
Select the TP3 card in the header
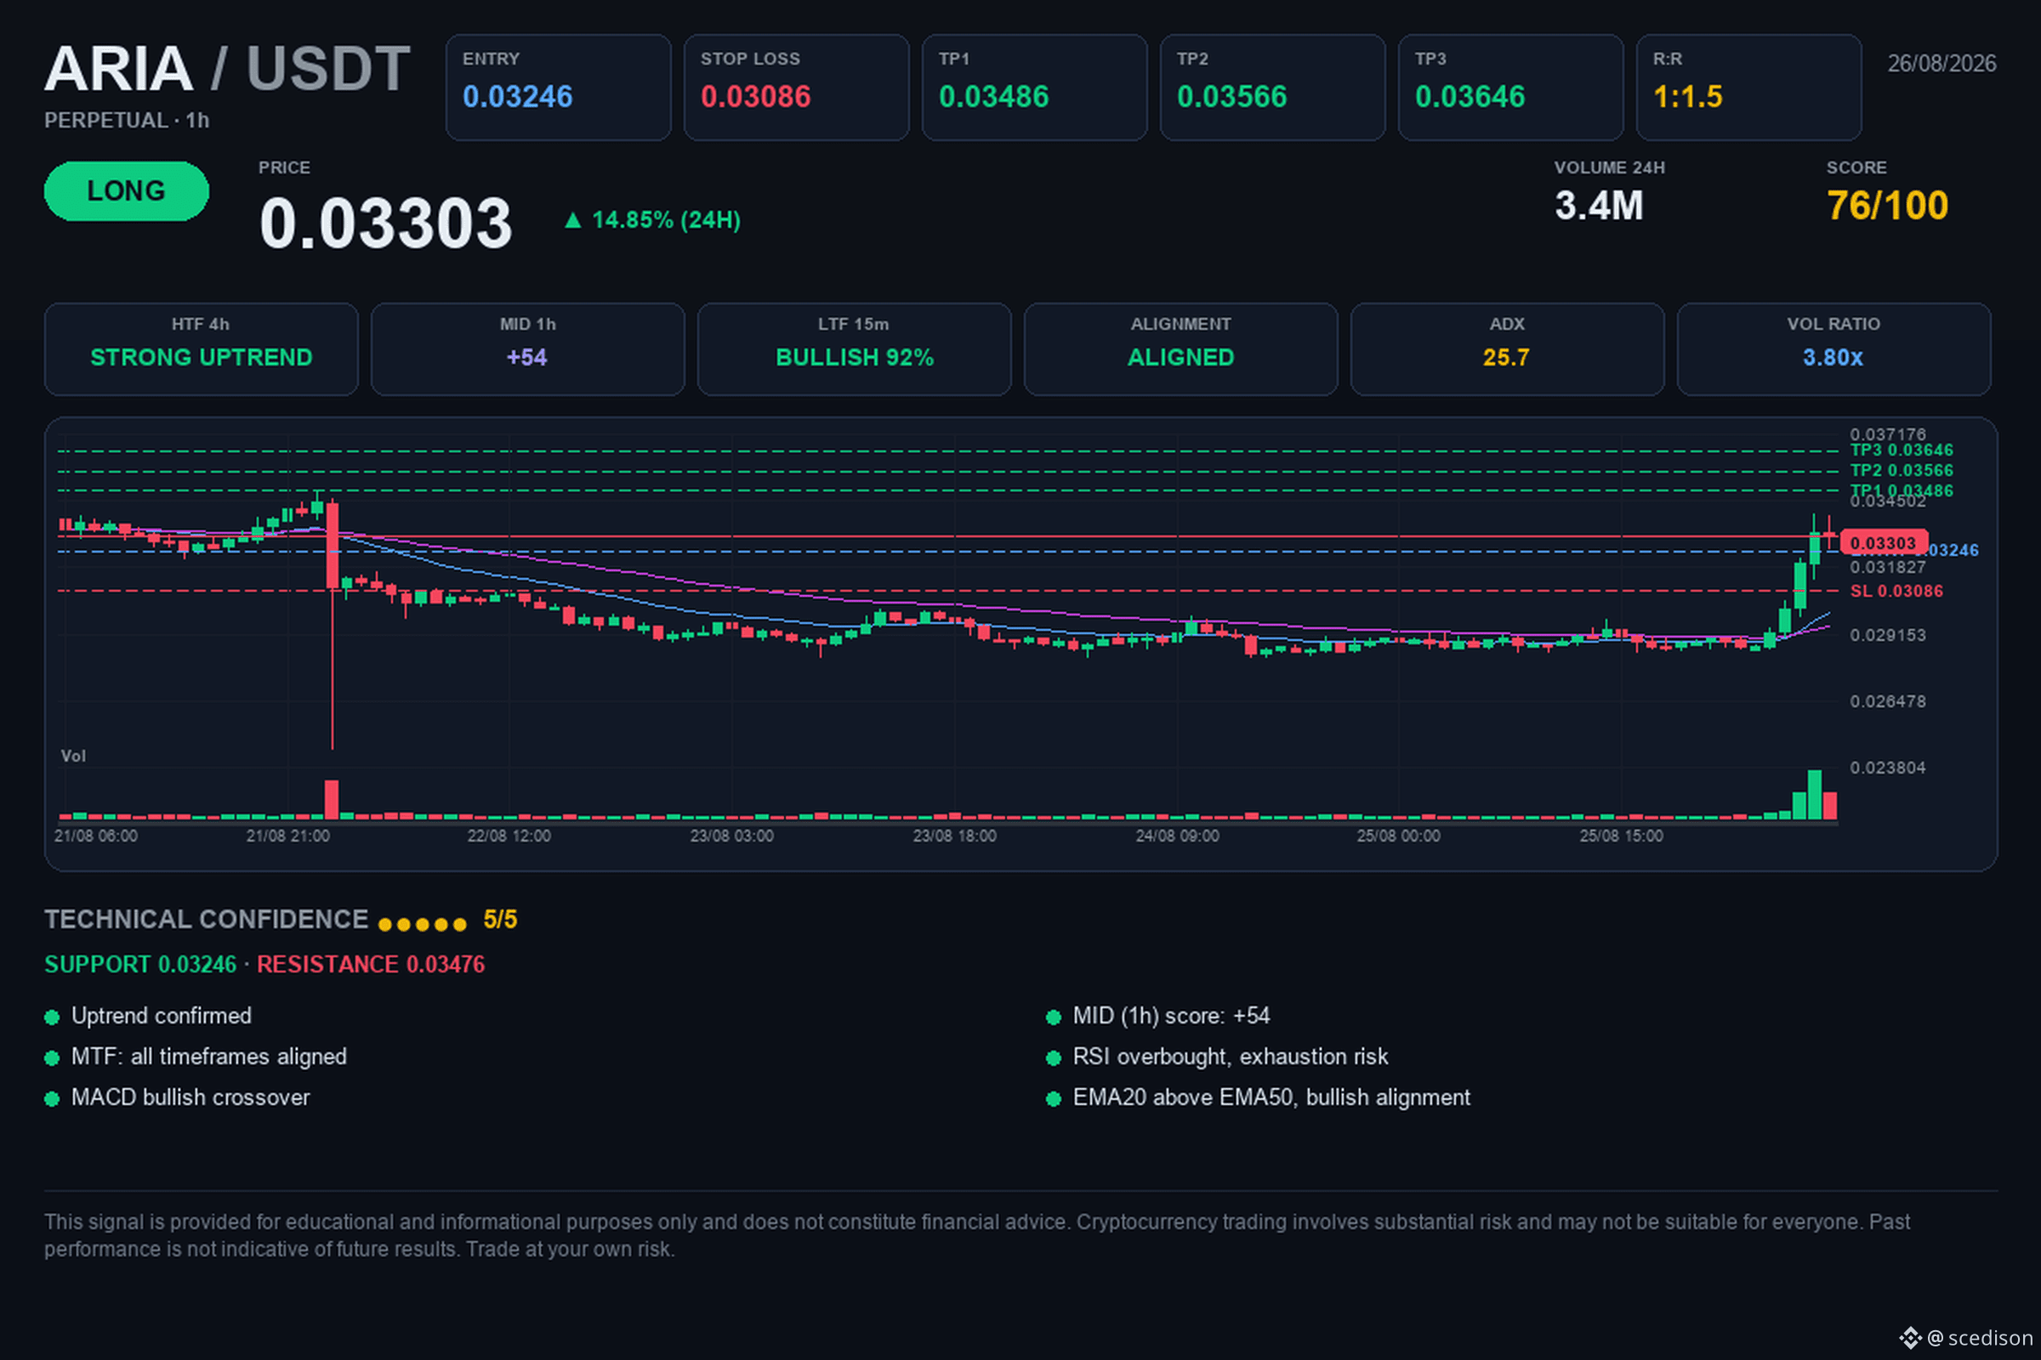[1511, 88]
